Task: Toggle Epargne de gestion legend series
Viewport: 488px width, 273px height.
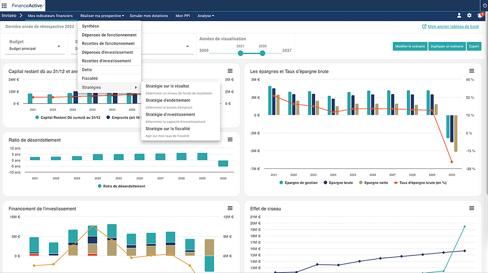Action: click(x=298, y=183)
